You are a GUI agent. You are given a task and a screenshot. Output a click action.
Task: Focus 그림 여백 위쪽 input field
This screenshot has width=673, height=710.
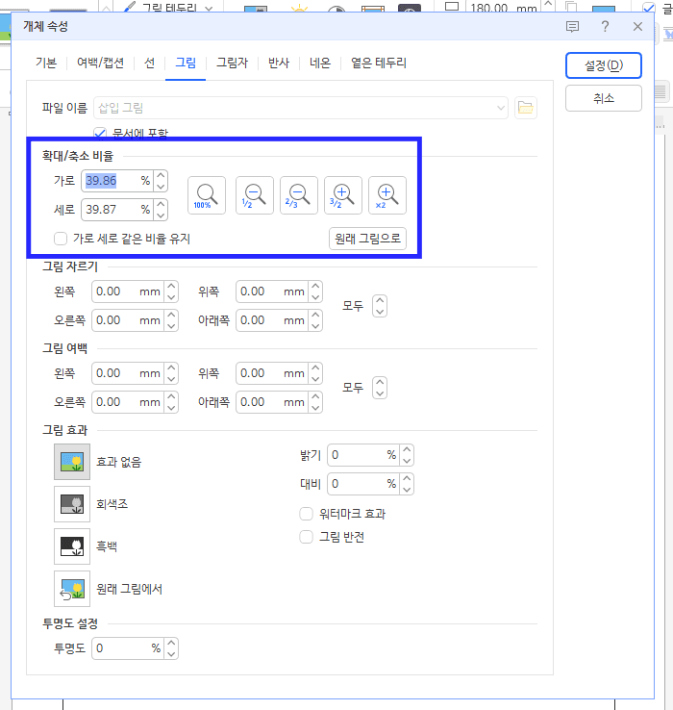tap(272, 373)
